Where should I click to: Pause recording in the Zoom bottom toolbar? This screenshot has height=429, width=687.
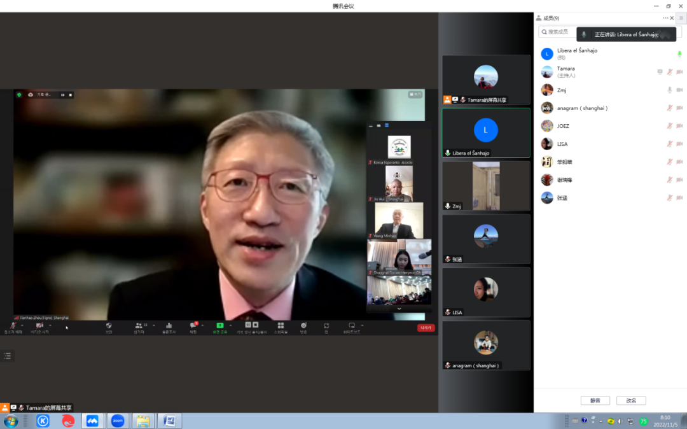pyautogui.click(x=248, y=325)
